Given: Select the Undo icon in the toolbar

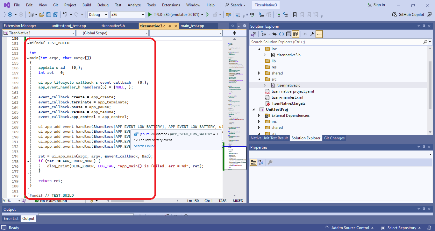Looking at the screenshot, I should (x=66, y=14).
